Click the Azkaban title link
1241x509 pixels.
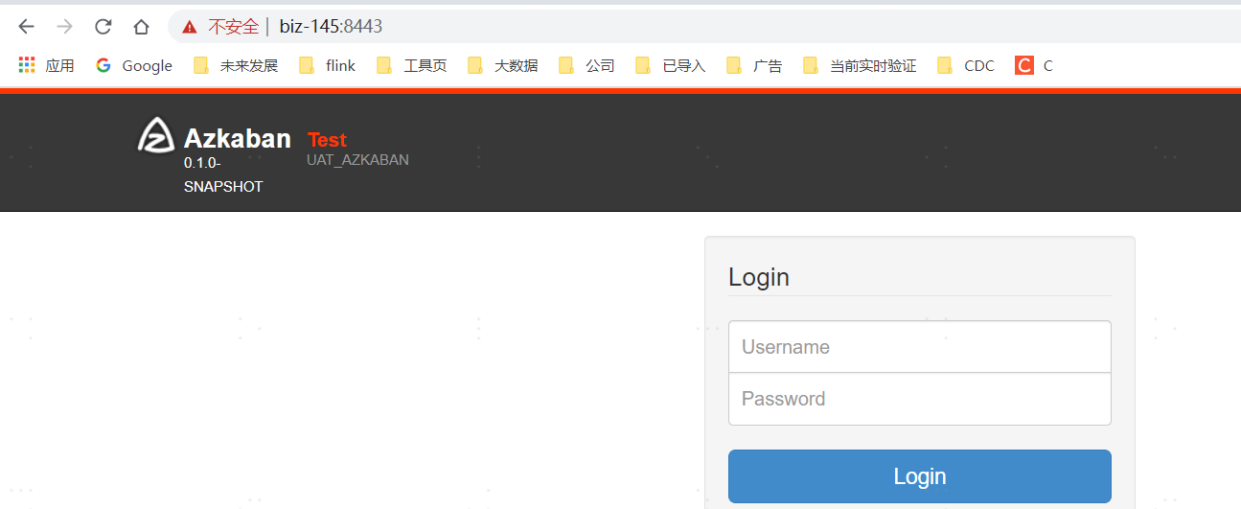coord(238,139)
